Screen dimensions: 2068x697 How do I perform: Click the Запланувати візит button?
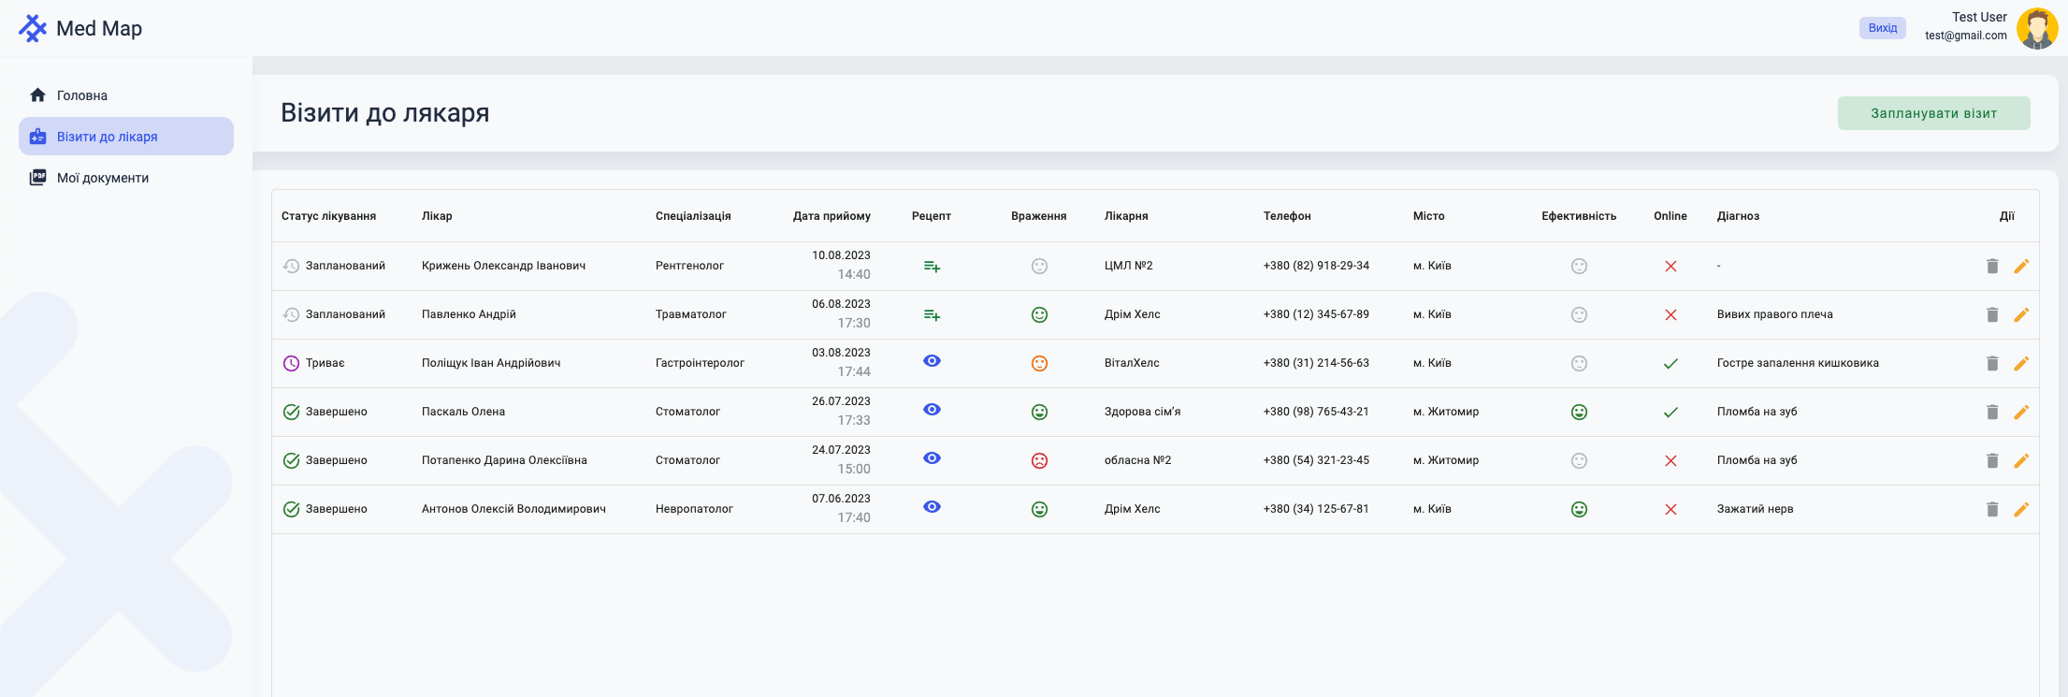click(1934, 113)
